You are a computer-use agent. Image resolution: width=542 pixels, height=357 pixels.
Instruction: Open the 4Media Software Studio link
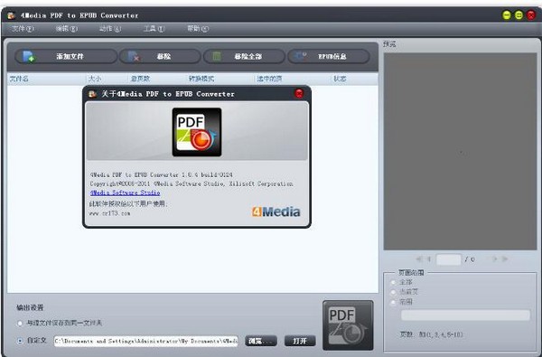pyautogui.click(x=126, y=193)
